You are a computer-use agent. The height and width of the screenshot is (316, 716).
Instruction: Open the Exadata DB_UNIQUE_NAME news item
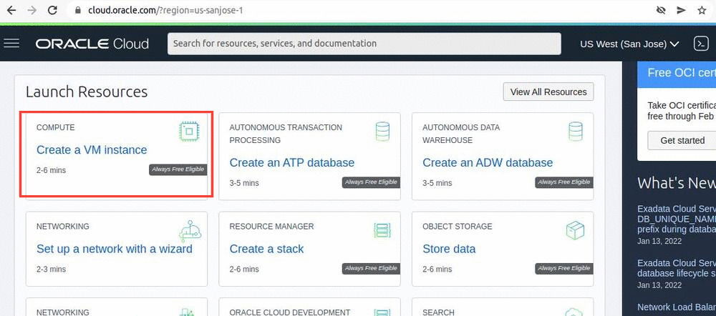pos(677,219)
